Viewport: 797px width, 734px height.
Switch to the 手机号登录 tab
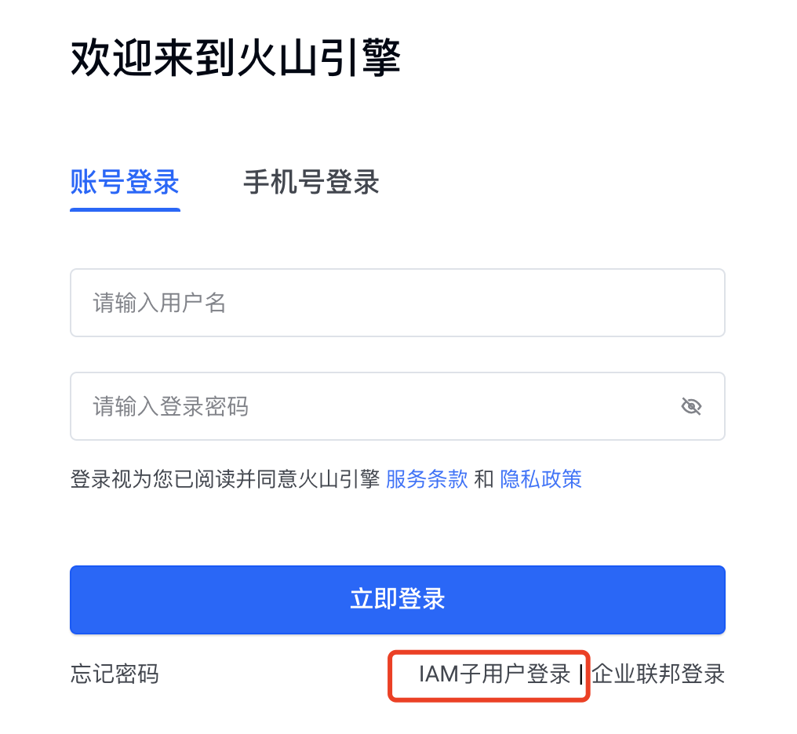coord(311,183)
